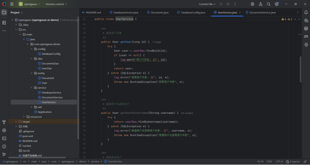Go to next highlighted problem arrow
Image resolution: width=310 pixels, height=165 pixels.
coord(299,19)
